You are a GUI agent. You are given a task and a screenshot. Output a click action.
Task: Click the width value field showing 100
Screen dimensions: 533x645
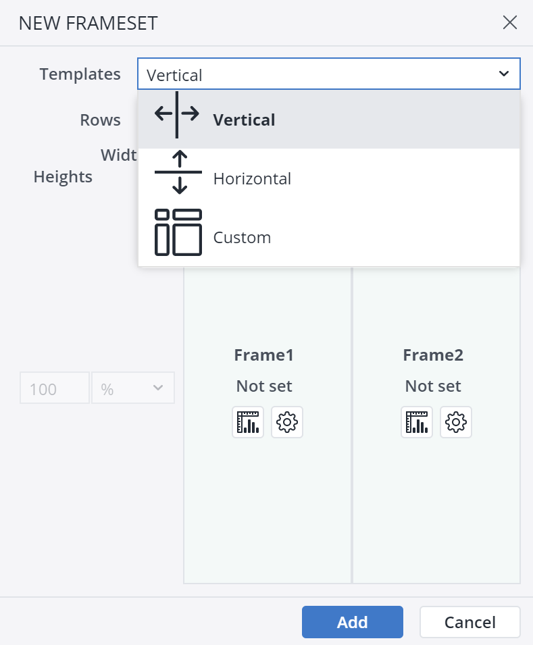click(54, 388)
